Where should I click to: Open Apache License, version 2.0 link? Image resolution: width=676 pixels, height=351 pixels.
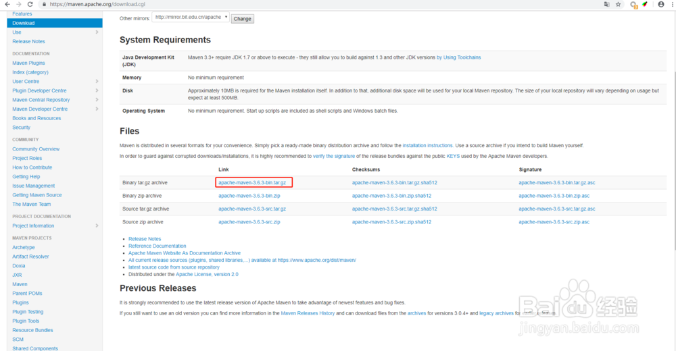(x=207, y=274)
